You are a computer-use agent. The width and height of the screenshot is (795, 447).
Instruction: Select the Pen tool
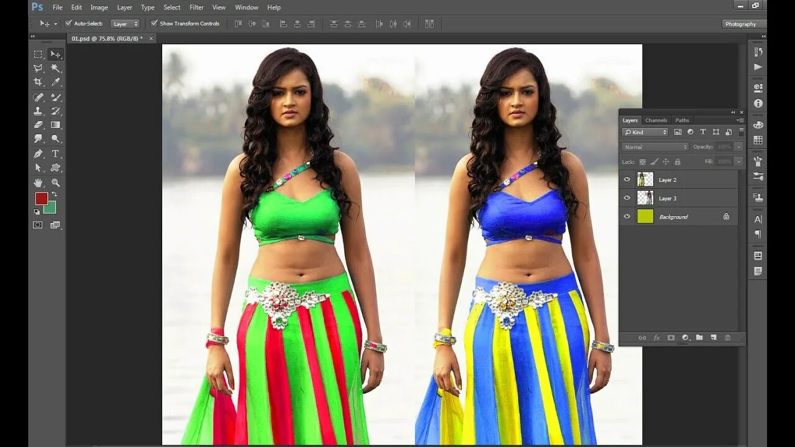click(38, 153)
